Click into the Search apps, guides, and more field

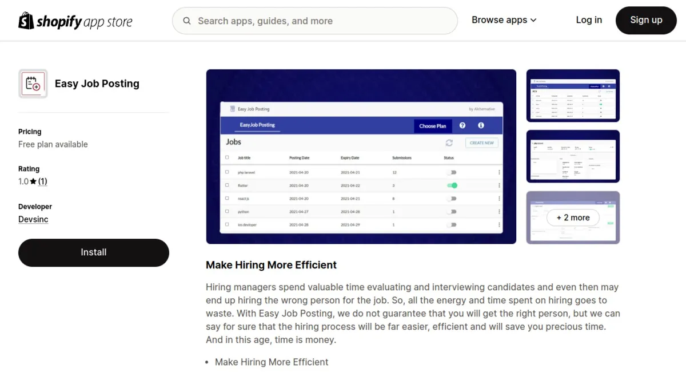click(x=315, y=21)
